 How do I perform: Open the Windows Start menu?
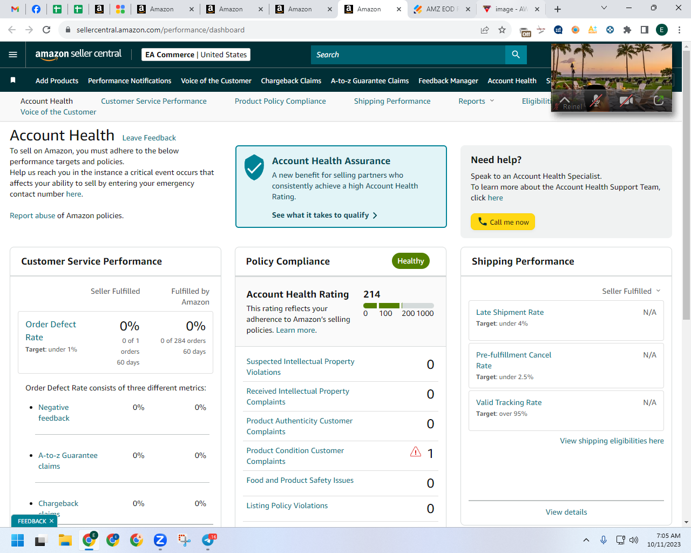click(x=17, y=540)
